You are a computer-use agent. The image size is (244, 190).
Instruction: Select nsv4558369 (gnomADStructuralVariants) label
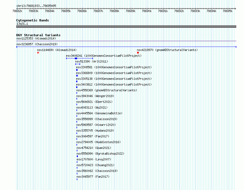coord(107,90)
